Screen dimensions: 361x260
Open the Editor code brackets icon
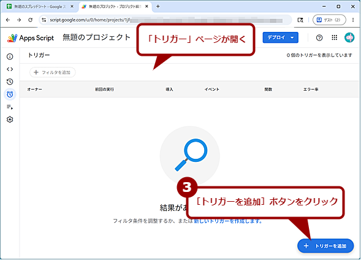point(10,69)
